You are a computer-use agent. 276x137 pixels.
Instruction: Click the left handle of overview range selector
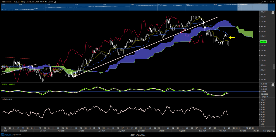(x=238, y=7)
